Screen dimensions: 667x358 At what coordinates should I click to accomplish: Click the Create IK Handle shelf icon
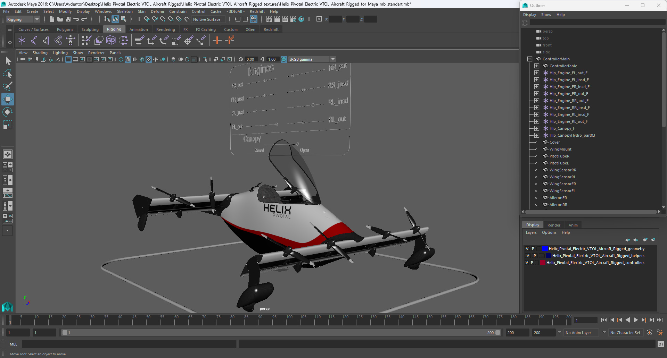[46, 41]
